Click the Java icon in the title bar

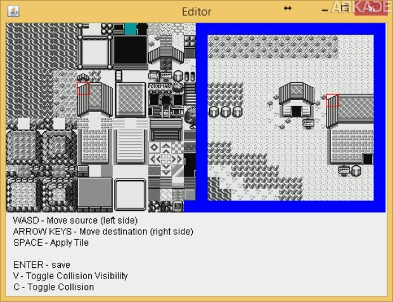(x=13, y=11)
